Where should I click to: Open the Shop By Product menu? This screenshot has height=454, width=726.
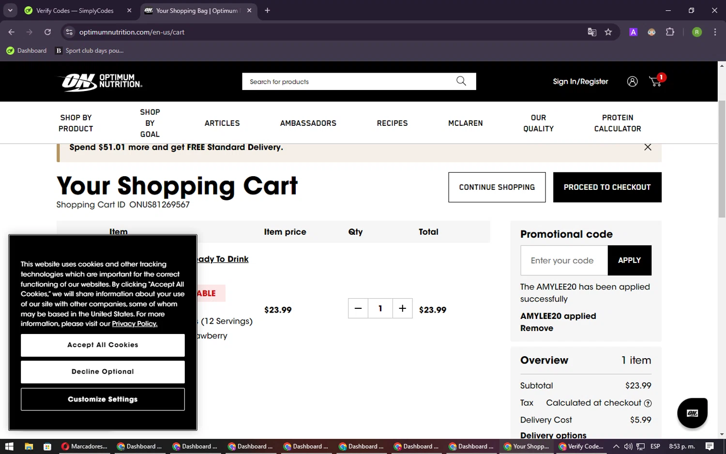pyautogui.click(x=76, y=123)
